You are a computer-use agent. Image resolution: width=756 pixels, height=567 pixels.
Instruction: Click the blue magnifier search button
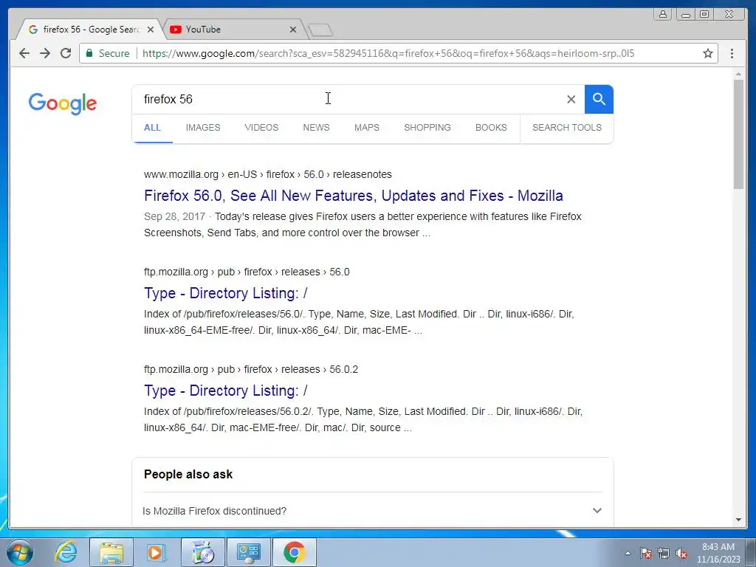pyautogui.click(x=599, y=100)
